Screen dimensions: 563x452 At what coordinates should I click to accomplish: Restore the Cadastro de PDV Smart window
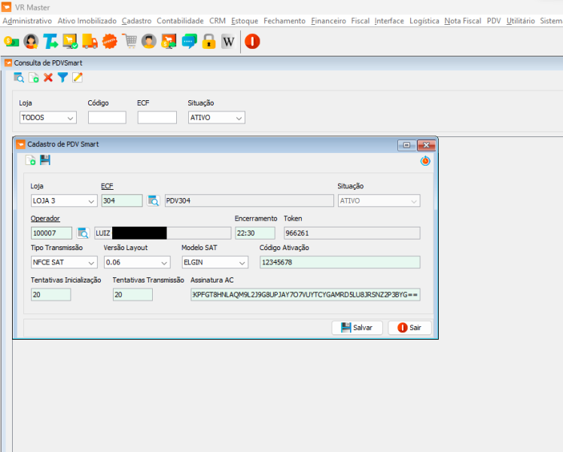pos(406,145)
